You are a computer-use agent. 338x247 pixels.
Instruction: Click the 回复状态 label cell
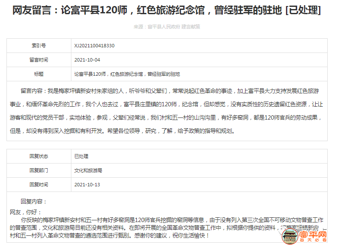(x=39, y=156)
